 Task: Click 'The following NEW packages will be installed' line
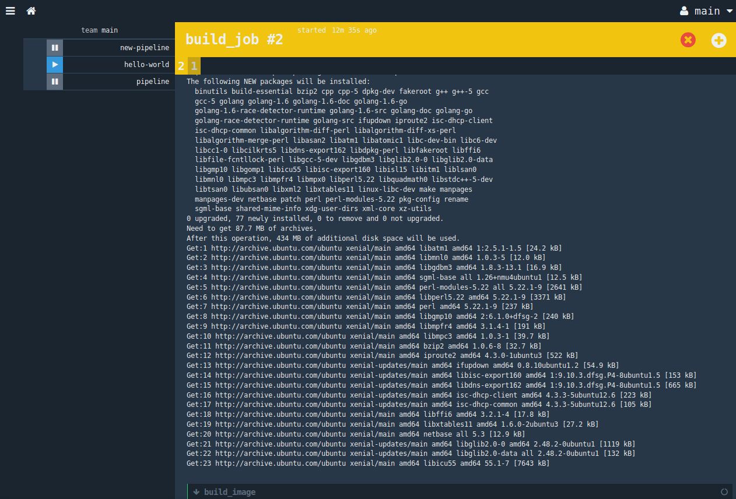(278, 82)
